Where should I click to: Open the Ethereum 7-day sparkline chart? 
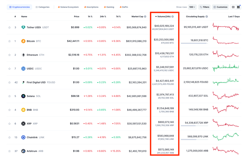[225, 54]
